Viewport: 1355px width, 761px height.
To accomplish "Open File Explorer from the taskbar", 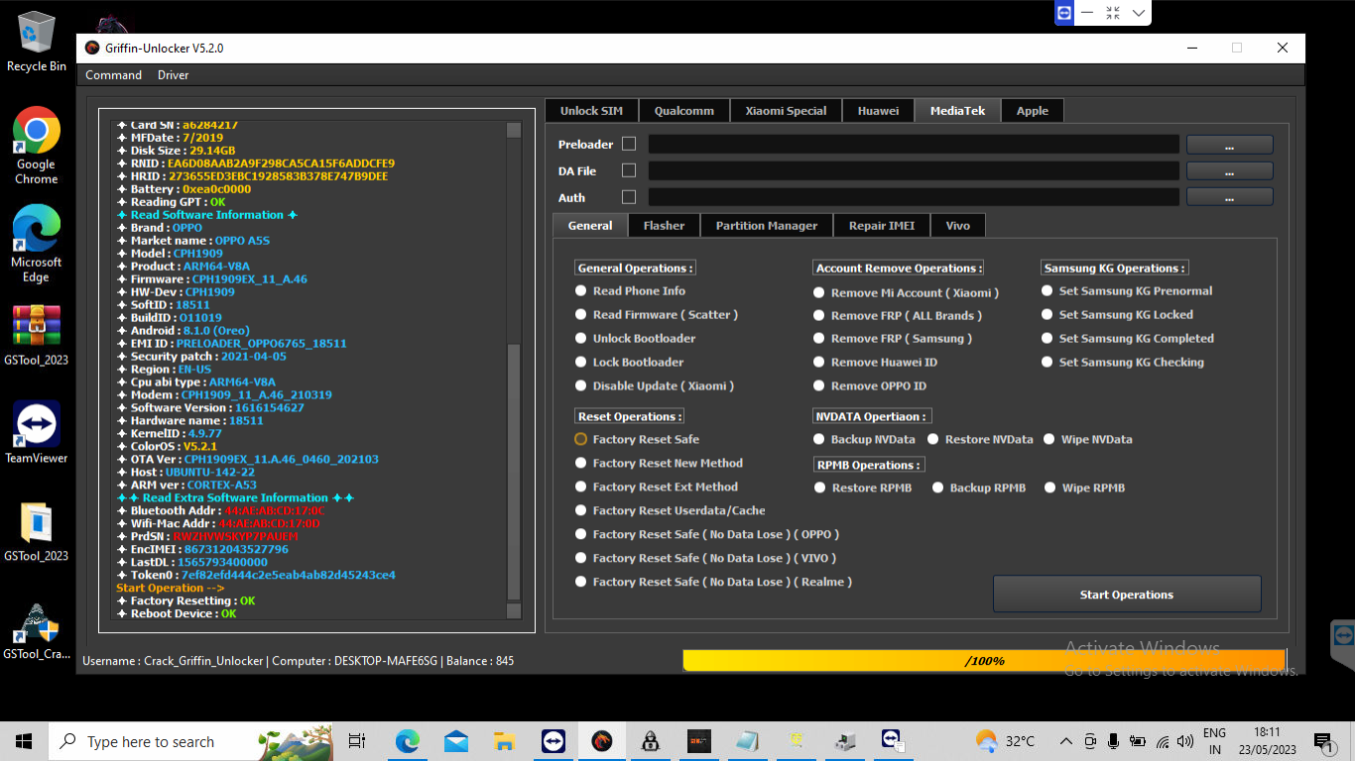I will click(504, 741).
